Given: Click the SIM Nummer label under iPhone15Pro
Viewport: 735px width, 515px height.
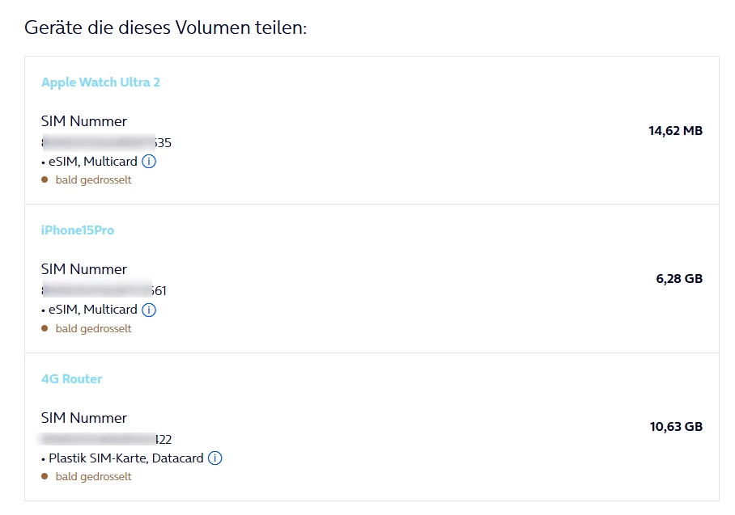Looking at the screenshot, I should coord(84,269).
